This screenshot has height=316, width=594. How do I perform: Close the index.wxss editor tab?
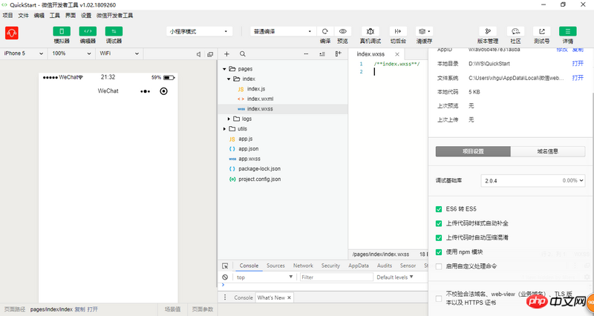pyautogui.click(x=397, y=54)
